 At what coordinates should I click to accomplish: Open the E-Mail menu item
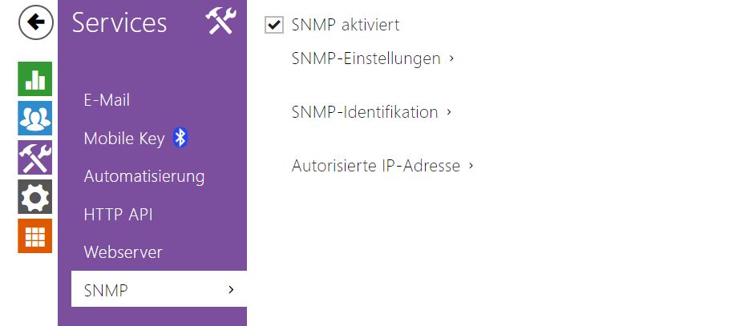107,100
